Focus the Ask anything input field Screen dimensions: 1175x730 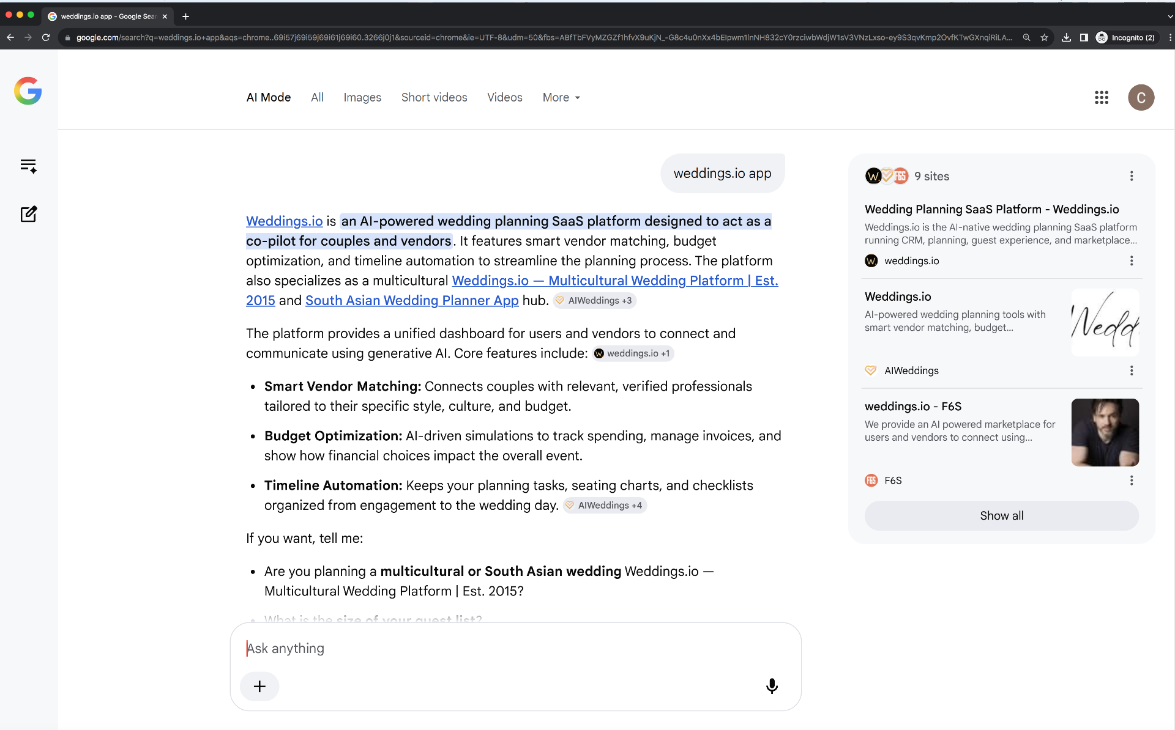(x=515, y=648)
